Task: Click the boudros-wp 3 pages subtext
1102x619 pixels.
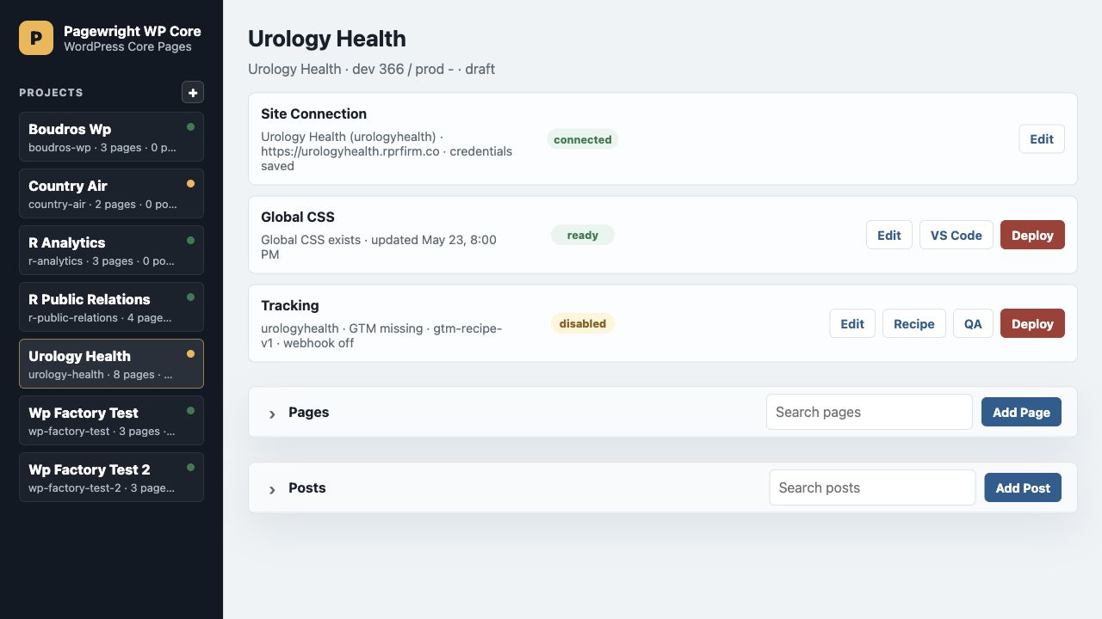Action: tap(102, 147)
